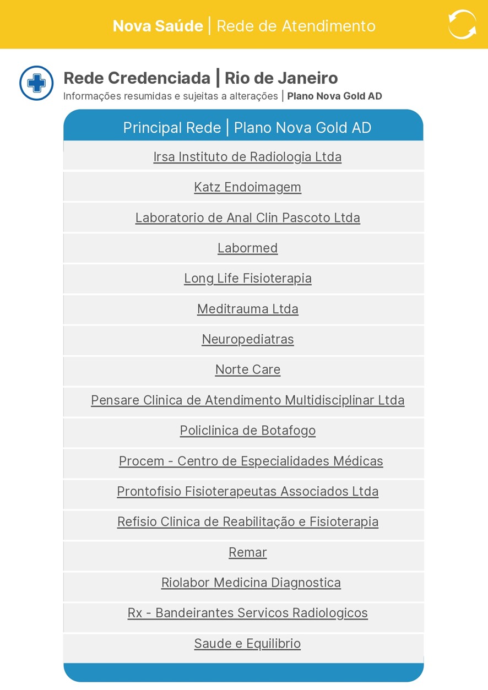Select Laboratorio de Anal Clin Pascoto Ltda
488x690 pixels.
tap(247, 218)
